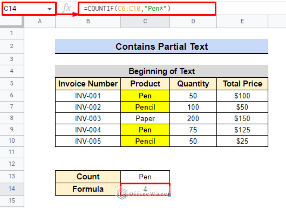The width and height of the screenshot is (286, 208).
Task: Select row 7 header
Action: tap(12, 107)
